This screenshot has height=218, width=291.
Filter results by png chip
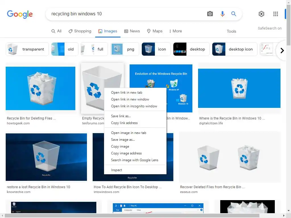pyautogui.click(x=124, y=49)
